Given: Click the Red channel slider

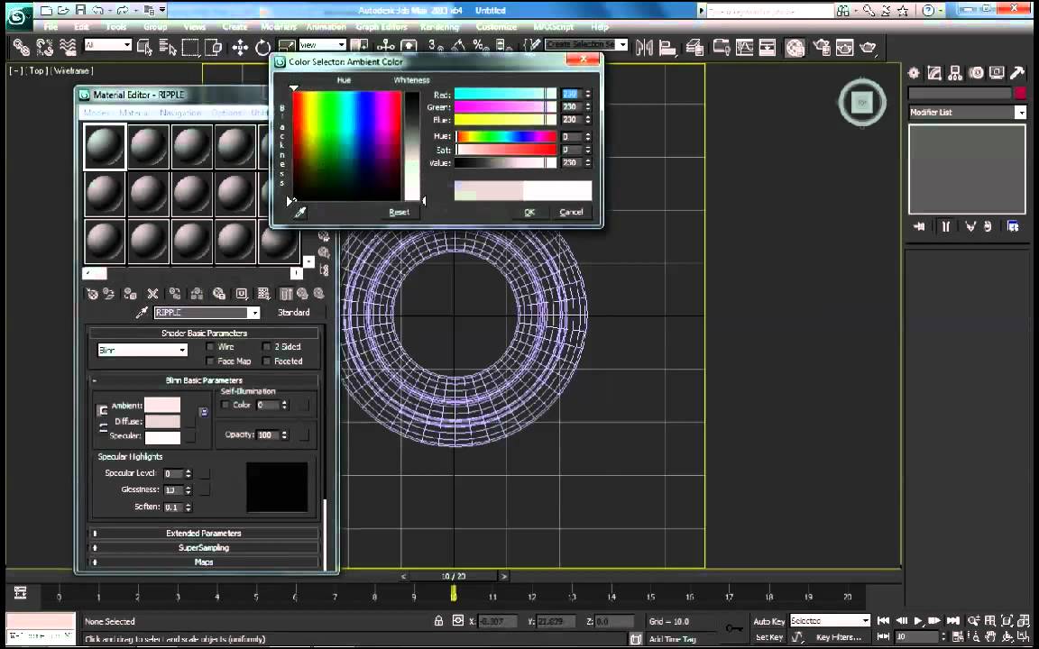Looking at the screenshot, I should pyautogui.click(x=505, y=94).
